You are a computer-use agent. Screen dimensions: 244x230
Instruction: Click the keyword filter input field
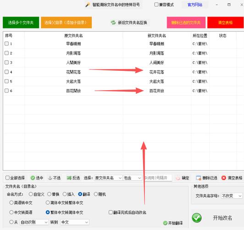point(157,178)
